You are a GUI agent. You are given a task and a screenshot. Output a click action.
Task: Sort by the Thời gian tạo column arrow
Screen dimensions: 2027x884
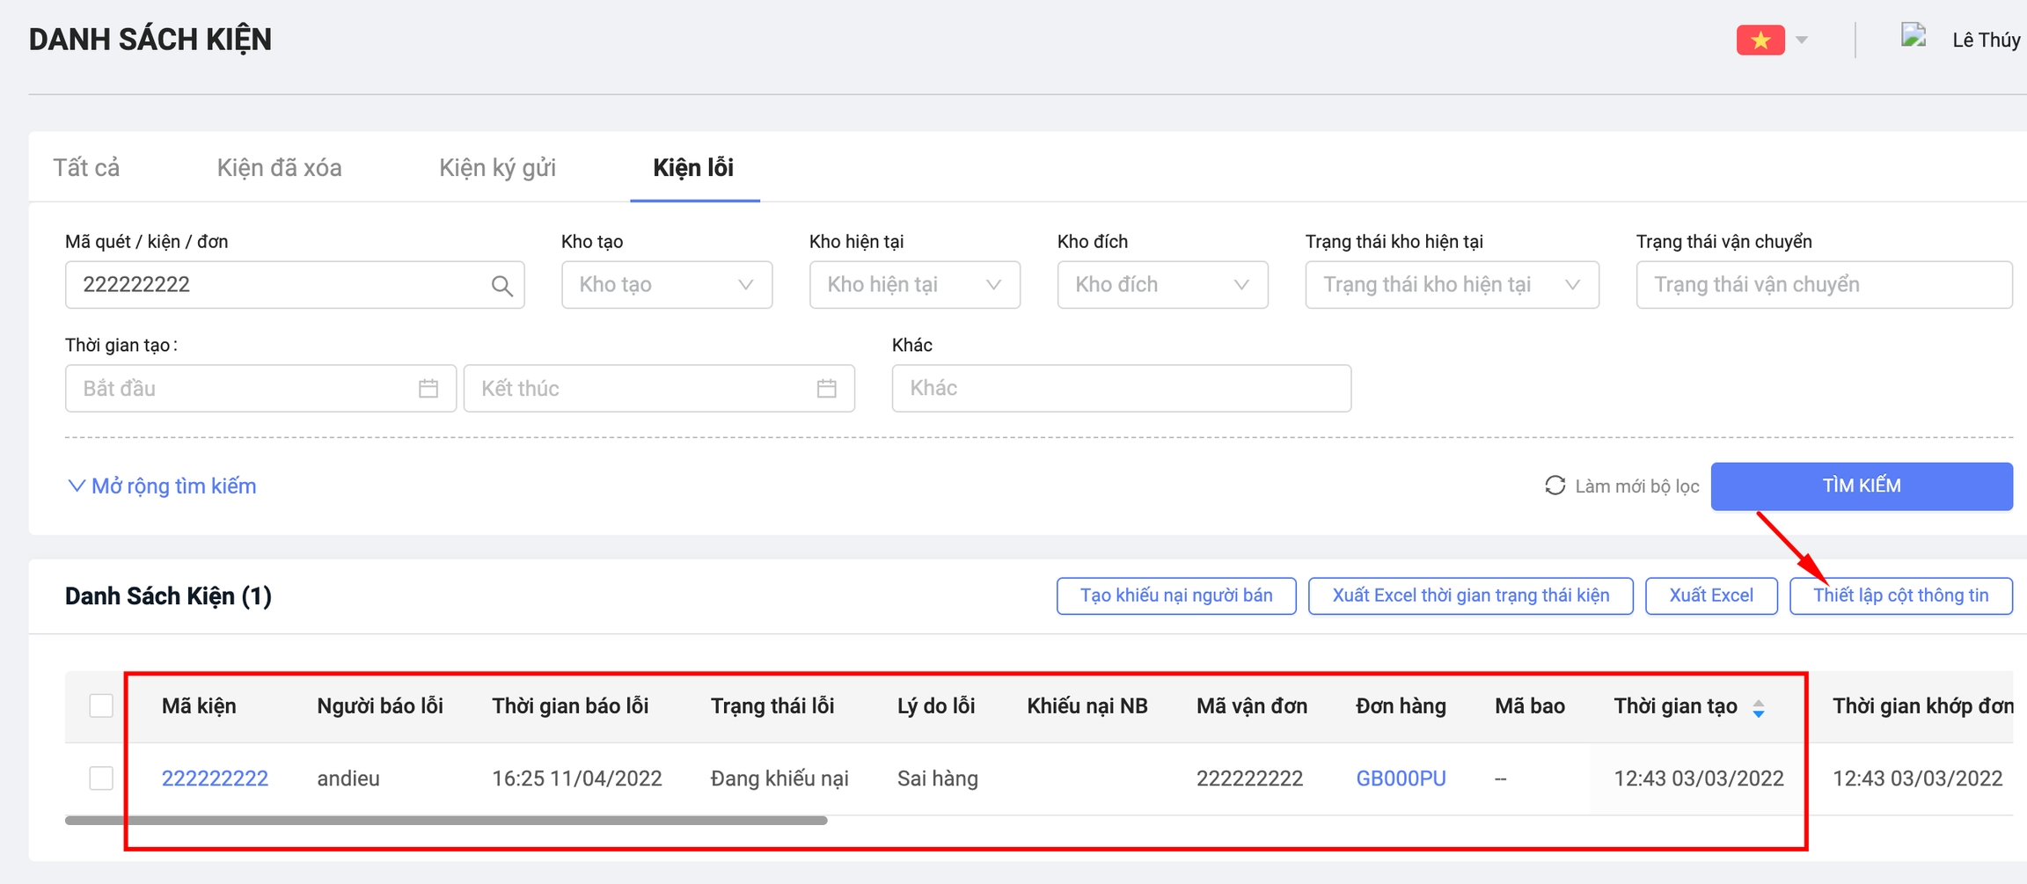(x=1758, y=708)
